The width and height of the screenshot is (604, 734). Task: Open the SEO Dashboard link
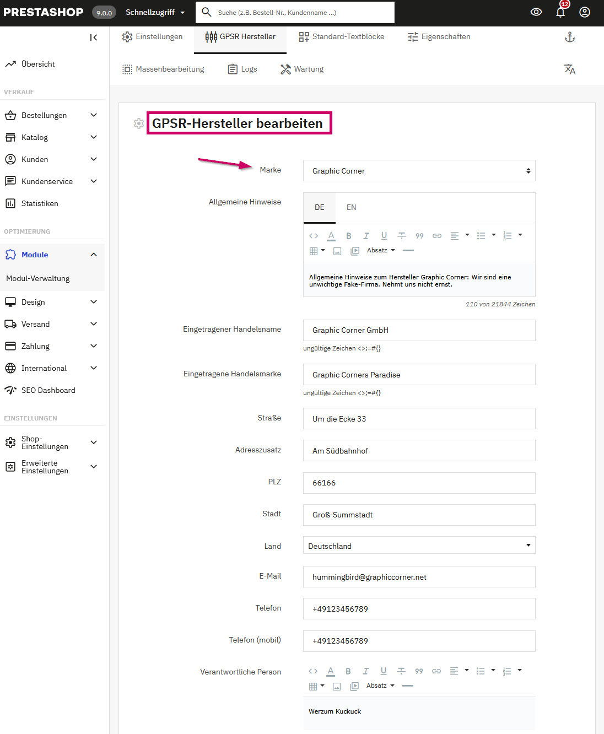(48, 390)
